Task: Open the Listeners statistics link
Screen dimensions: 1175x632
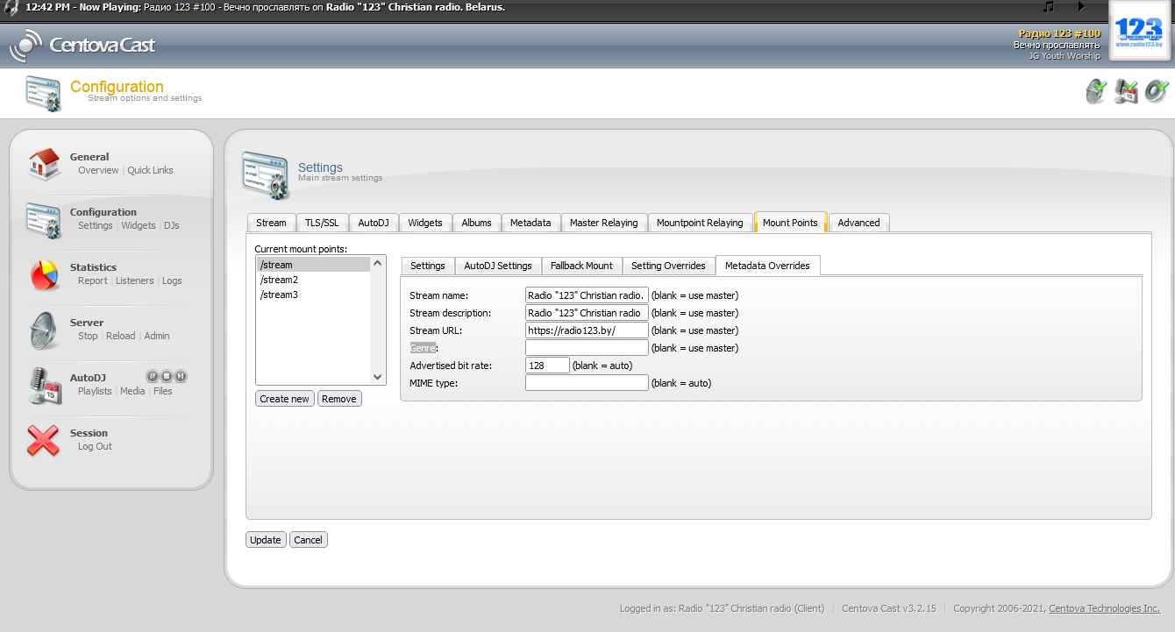Action: [134, 280]
